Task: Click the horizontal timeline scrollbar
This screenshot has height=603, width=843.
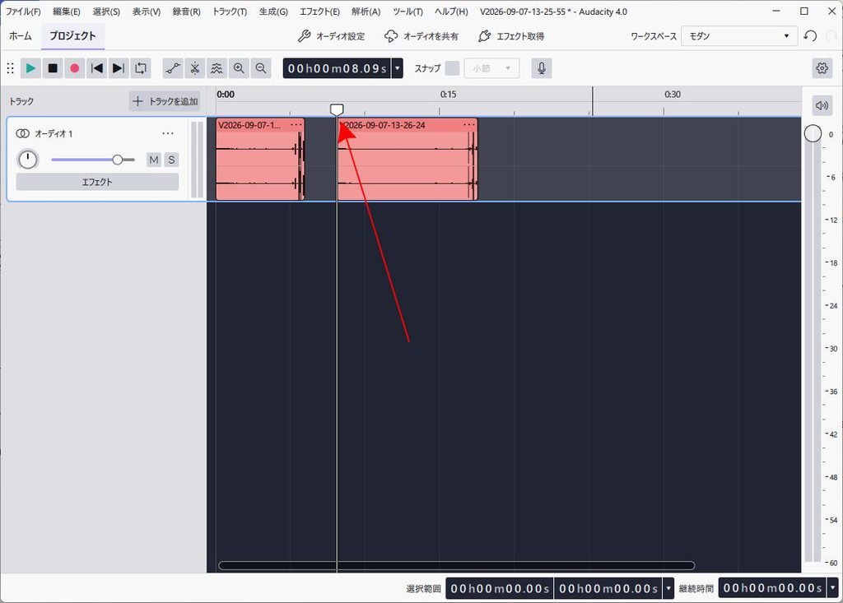Action: tap(456, 565)
